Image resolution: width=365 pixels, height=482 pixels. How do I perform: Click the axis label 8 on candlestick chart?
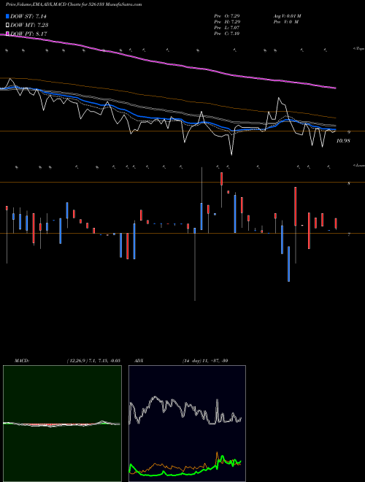click(x=348, y=184)
